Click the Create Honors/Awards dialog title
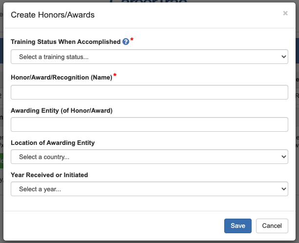This screenshot has height=243, width=299. (53, 15)
